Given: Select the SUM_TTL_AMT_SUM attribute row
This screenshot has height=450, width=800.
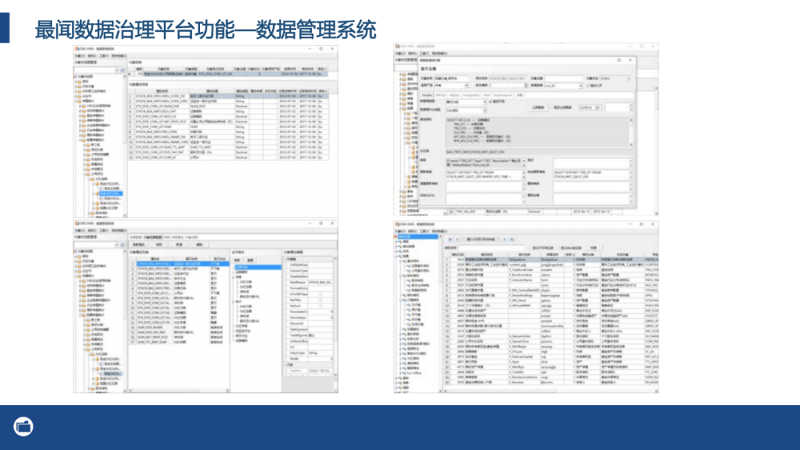Looking at the screenshot, I should coord(179,342).
